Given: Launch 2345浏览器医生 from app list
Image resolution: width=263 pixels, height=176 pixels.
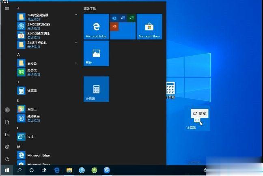Looking at the screenshot, I should click(47, 35).
